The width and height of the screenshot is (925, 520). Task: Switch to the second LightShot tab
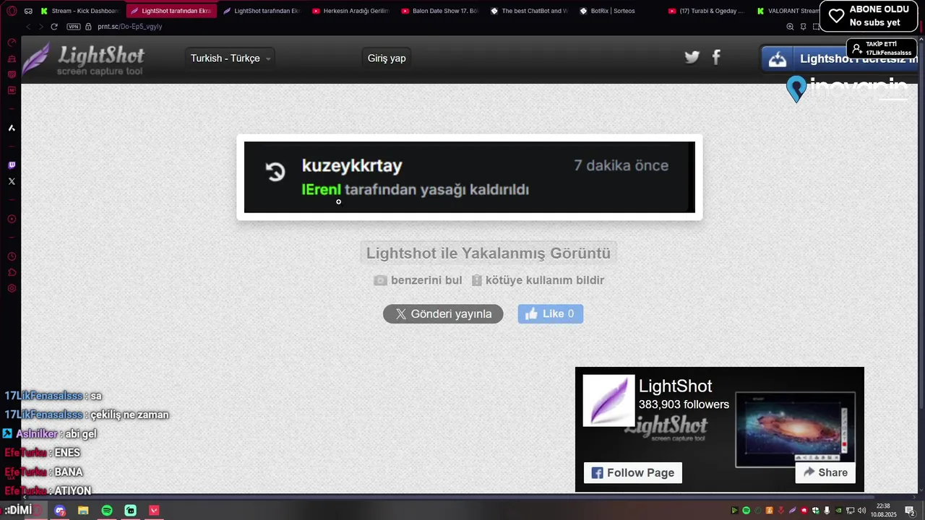pyautogui.click(x=262, y=11)
